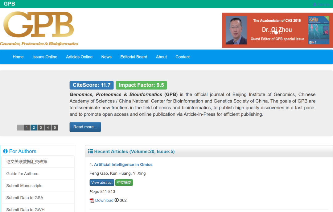Screen dimensions: 333x212
Task: Select the Contact menu item
Action: (x=182, y=57)
